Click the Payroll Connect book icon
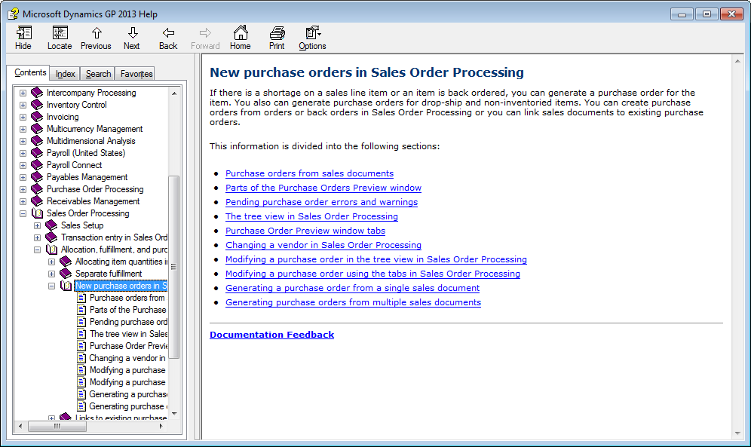This screenshot has height=447, width=751. click(x=37, y=165)
